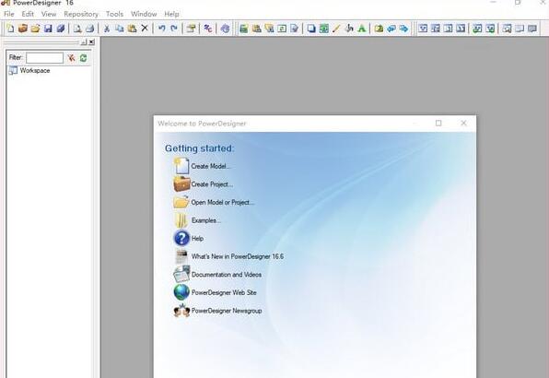
Task: Maximize the Welcome to PowerDesigner dialog
Action: tap(438, 123)
